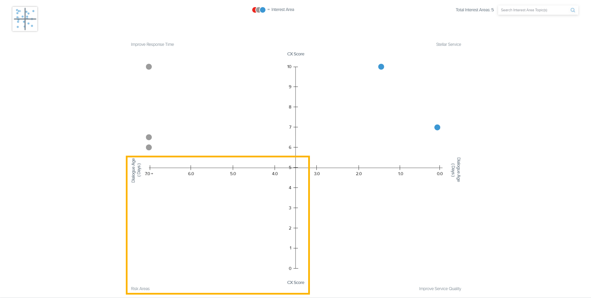Click the Improve Response Time quadrant label
Viewport: 591px width, 298px height.
(152, 44)
